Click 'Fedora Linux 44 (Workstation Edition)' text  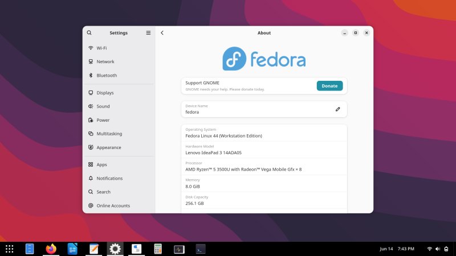(223, 136)
